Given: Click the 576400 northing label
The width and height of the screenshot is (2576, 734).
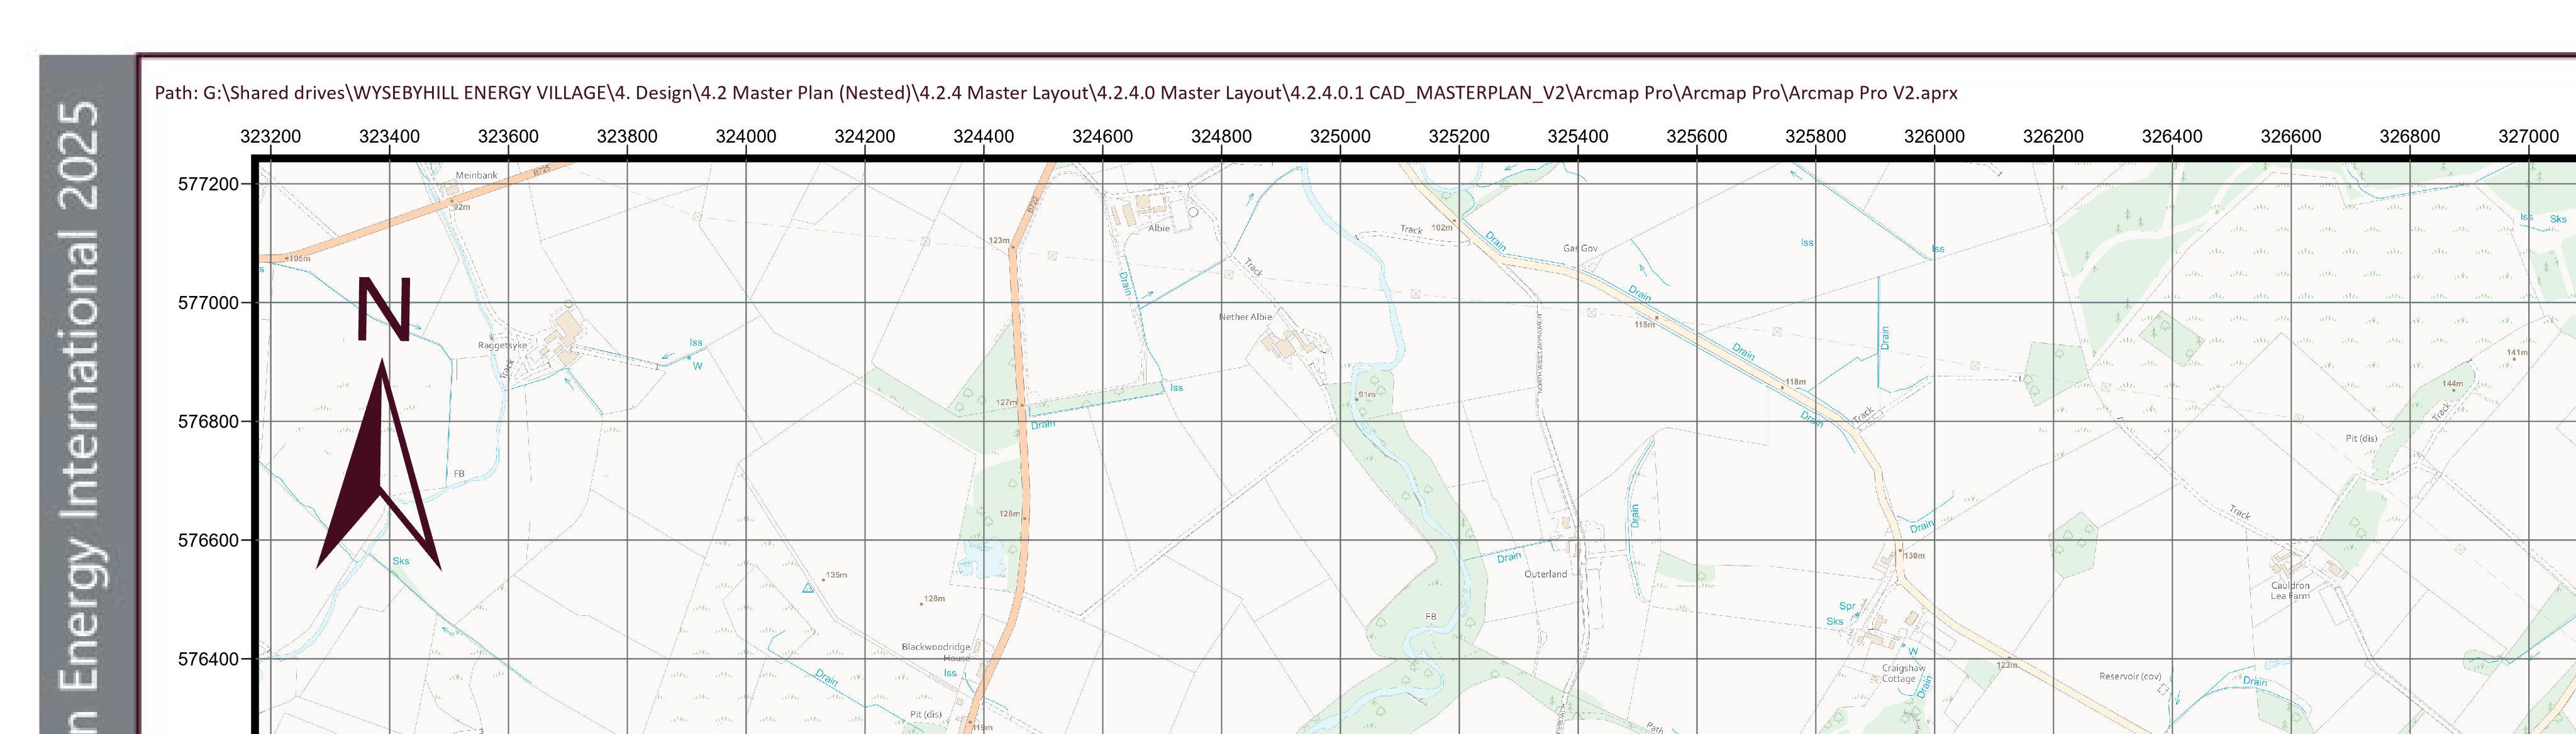Looking at the screenshot, I should pos(208,659).
